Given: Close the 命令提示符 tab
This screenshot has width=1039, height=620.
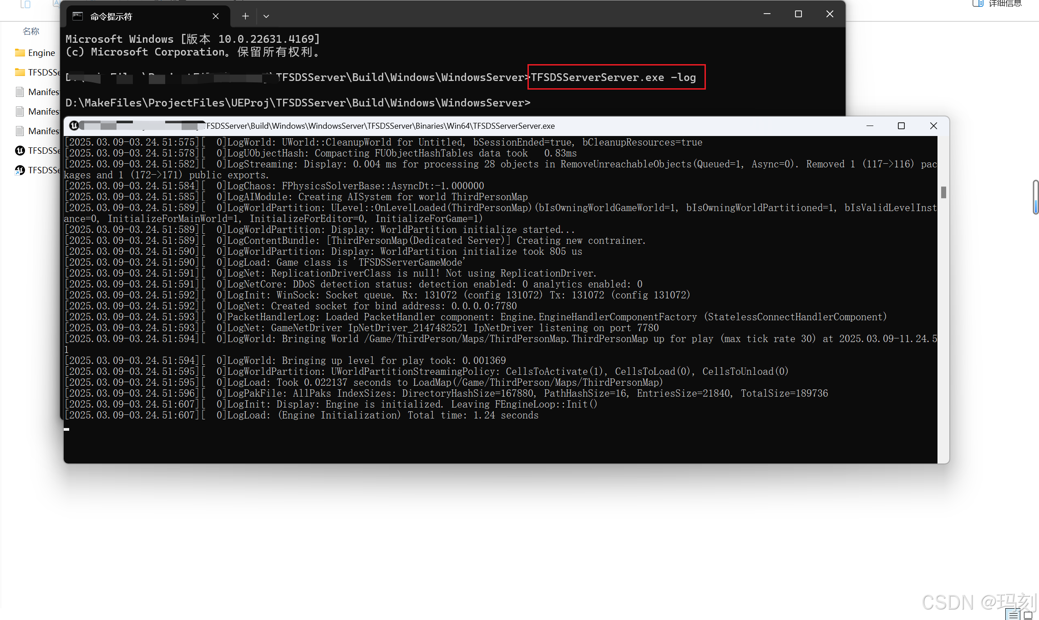Looking at the screenshot, I should (216, 16).
